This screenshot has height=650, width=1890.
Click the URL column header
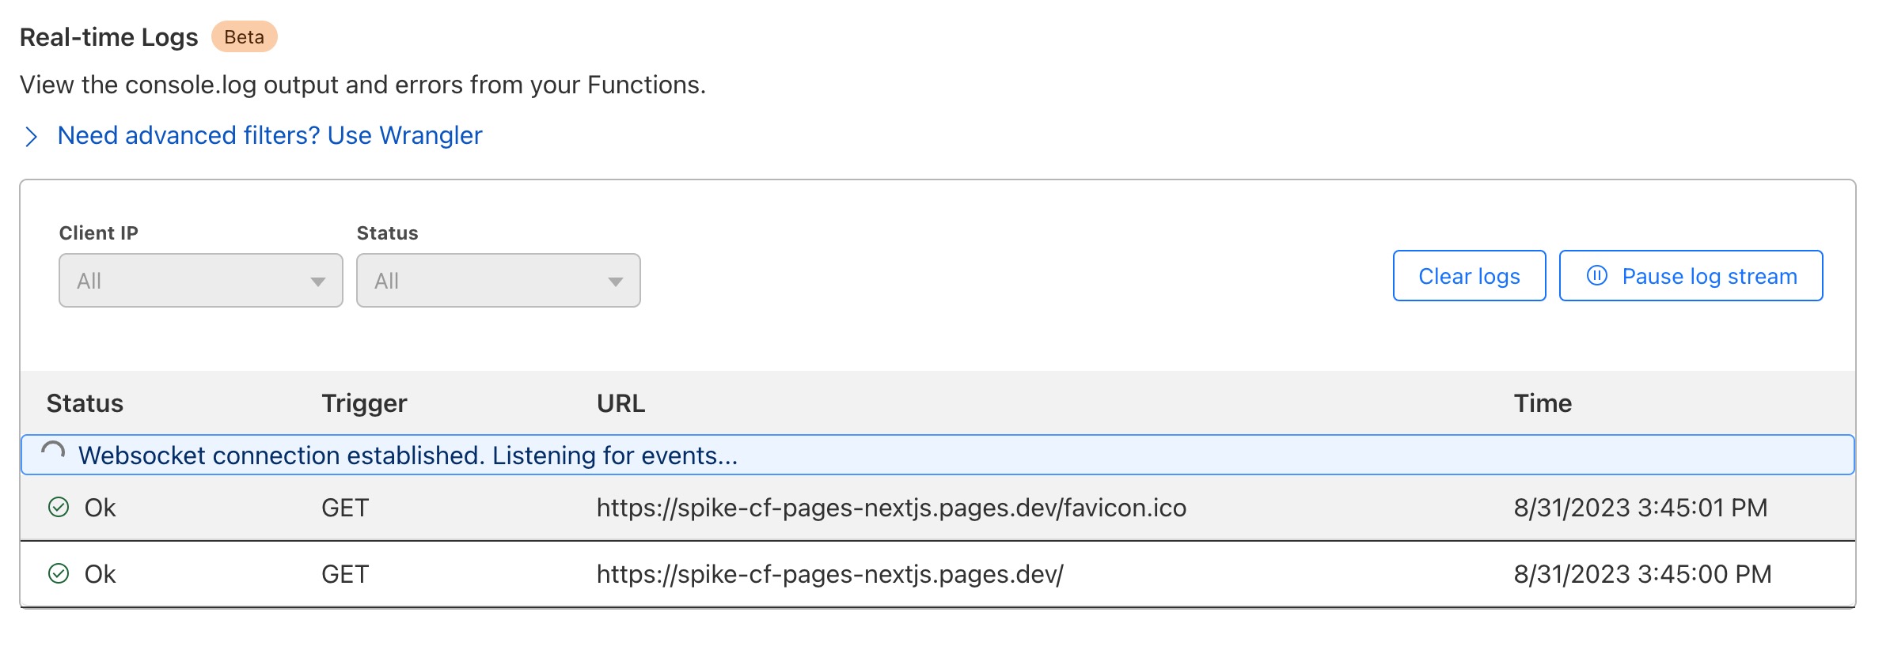point(621,403)
